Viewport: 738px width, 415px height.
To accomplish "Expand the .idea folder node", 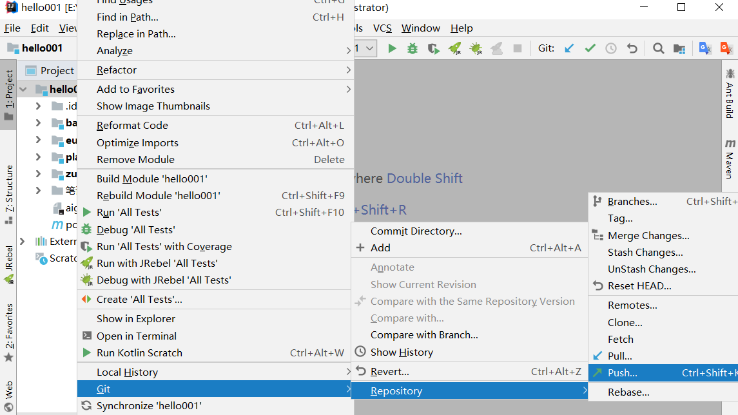I will [39, 106].
